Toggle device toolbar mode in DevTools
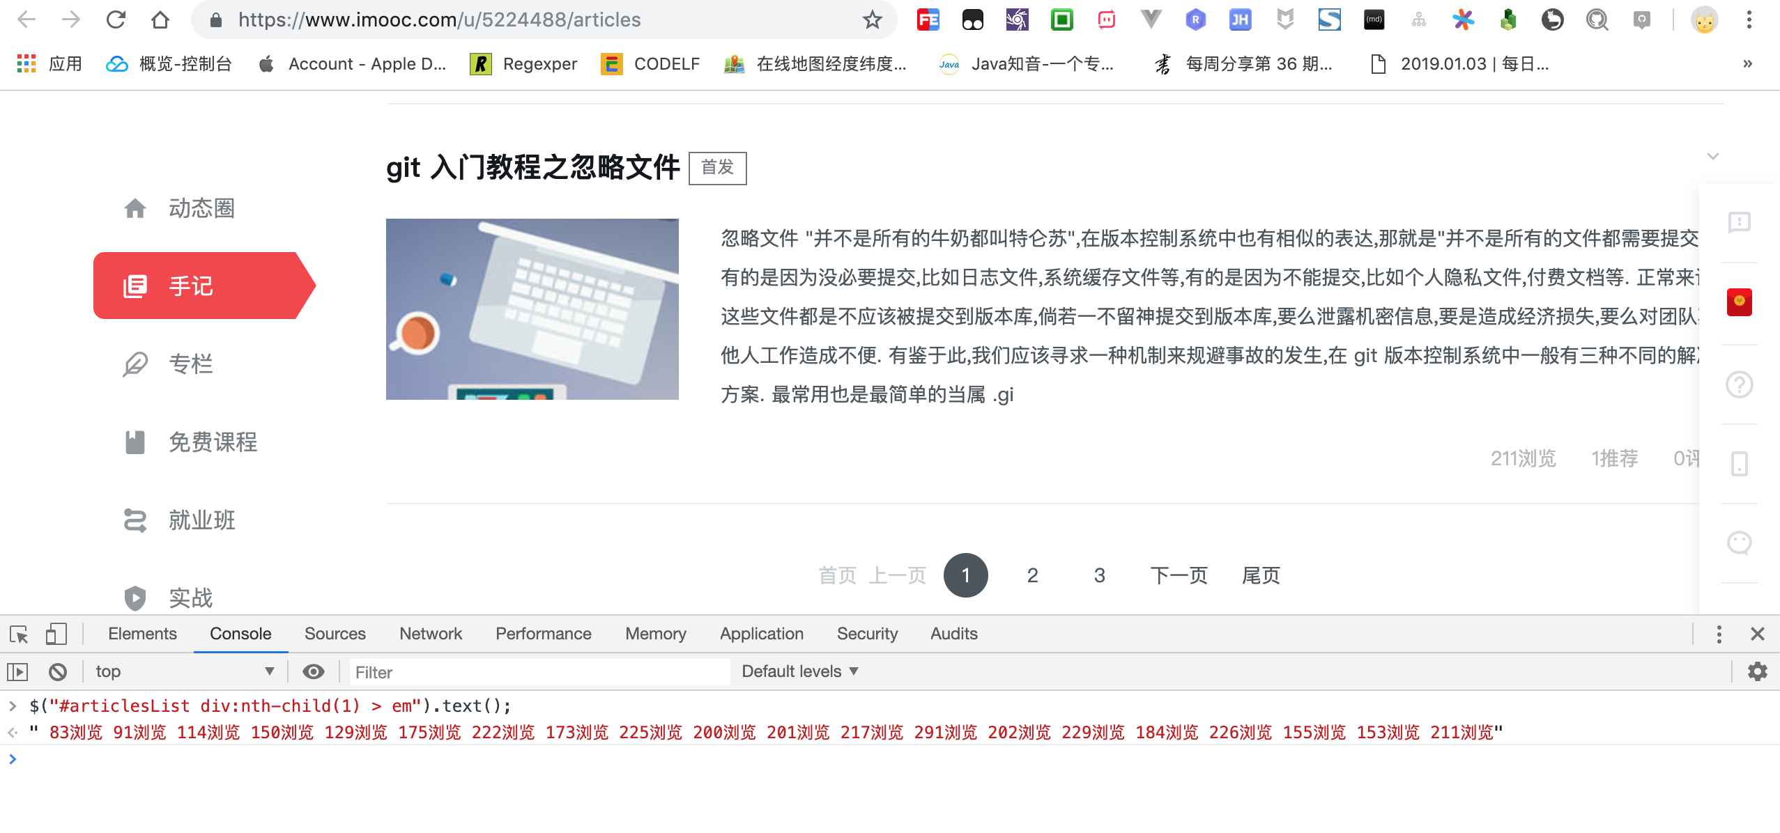Viewport: 1780px width, 833px height. pos(56,635)
